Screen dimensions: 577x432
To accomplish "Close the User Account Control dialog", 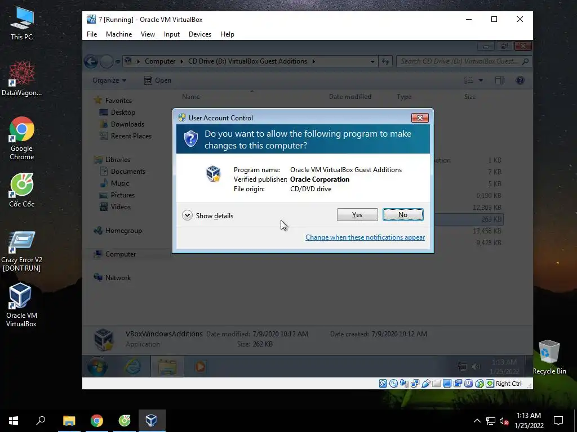I will 420,118.
